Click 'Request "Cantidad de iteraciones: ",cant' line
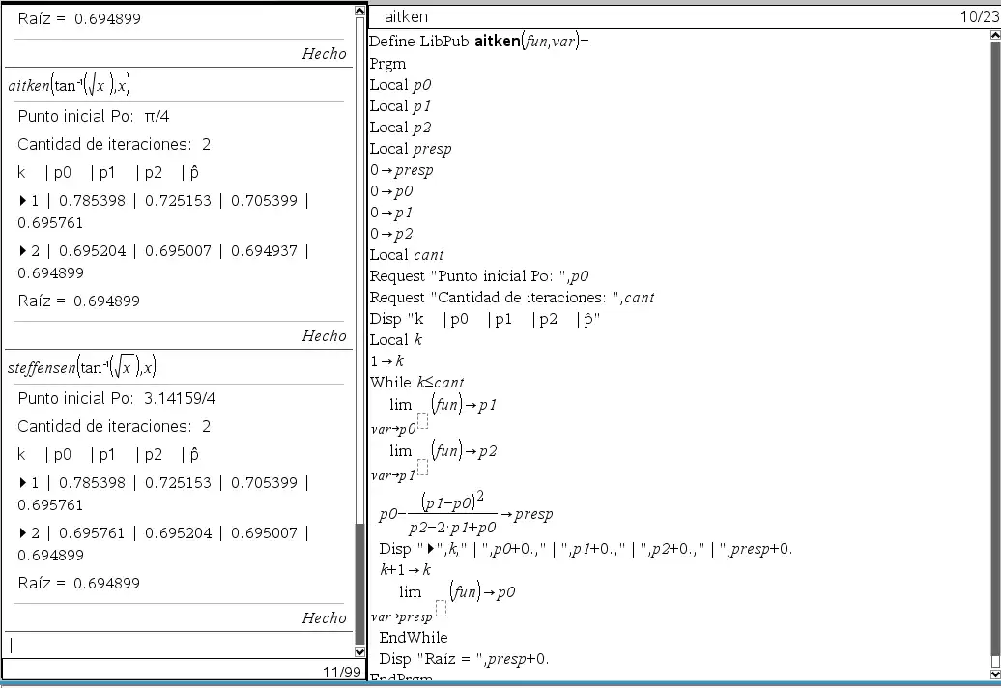 click(x=512, y=298)
